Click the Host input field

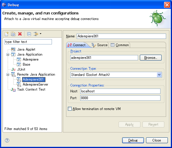point(120,91)
